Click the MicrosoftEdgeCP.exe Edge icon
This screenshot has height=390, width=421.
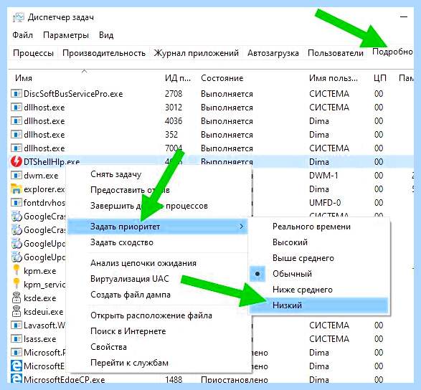(x=16, y=379)
